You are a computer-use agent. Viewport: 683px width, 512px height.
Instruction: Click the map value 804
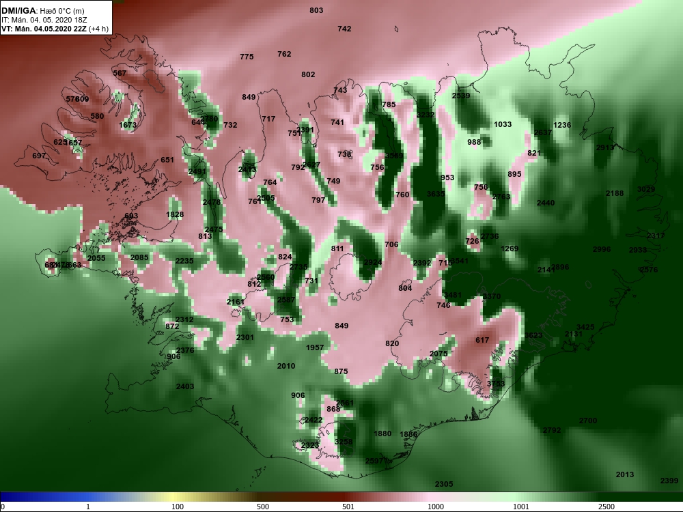coord(405,288)
